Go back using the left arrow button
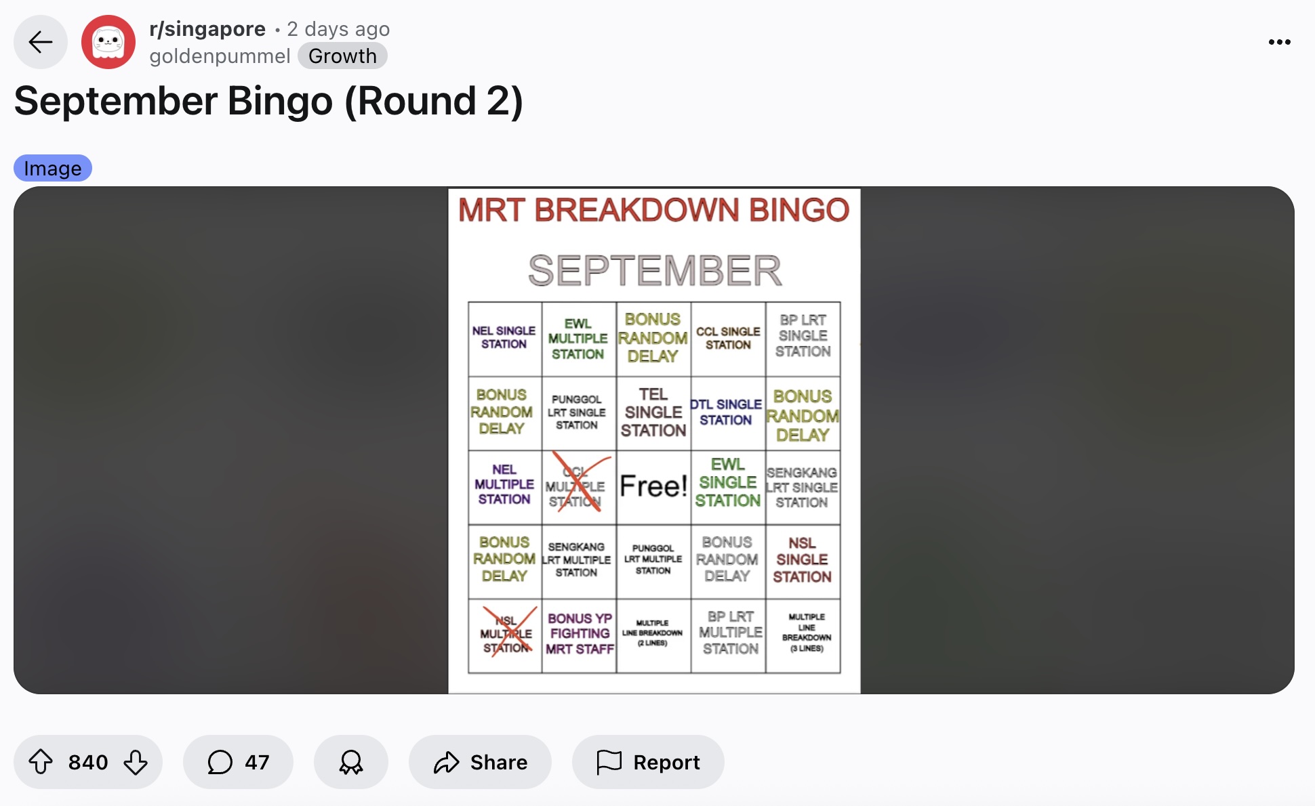The image size is (1315, 806). [41, 42]
